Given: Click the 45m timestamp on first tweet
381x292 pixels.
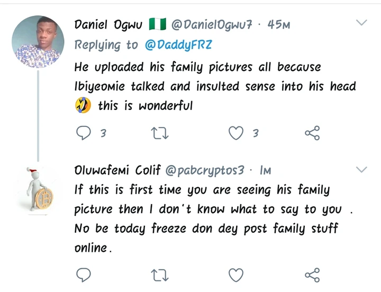Looking at the screenshot, I should [278, 24].
